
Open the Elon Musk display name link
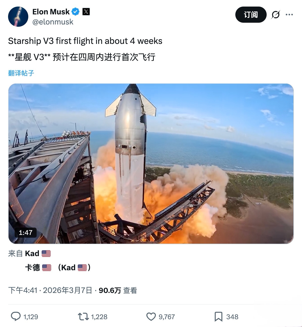51,12
